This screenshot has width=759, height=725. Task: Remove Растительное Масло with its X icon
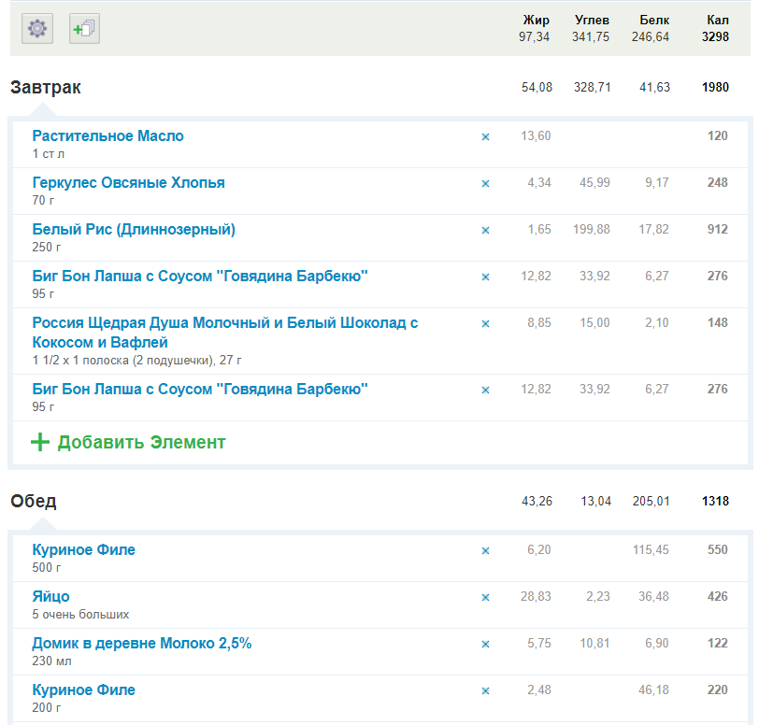485,136
